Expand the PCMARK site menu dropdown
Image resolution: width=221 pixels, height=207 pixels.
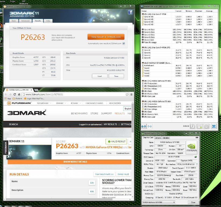click(80, 103)
